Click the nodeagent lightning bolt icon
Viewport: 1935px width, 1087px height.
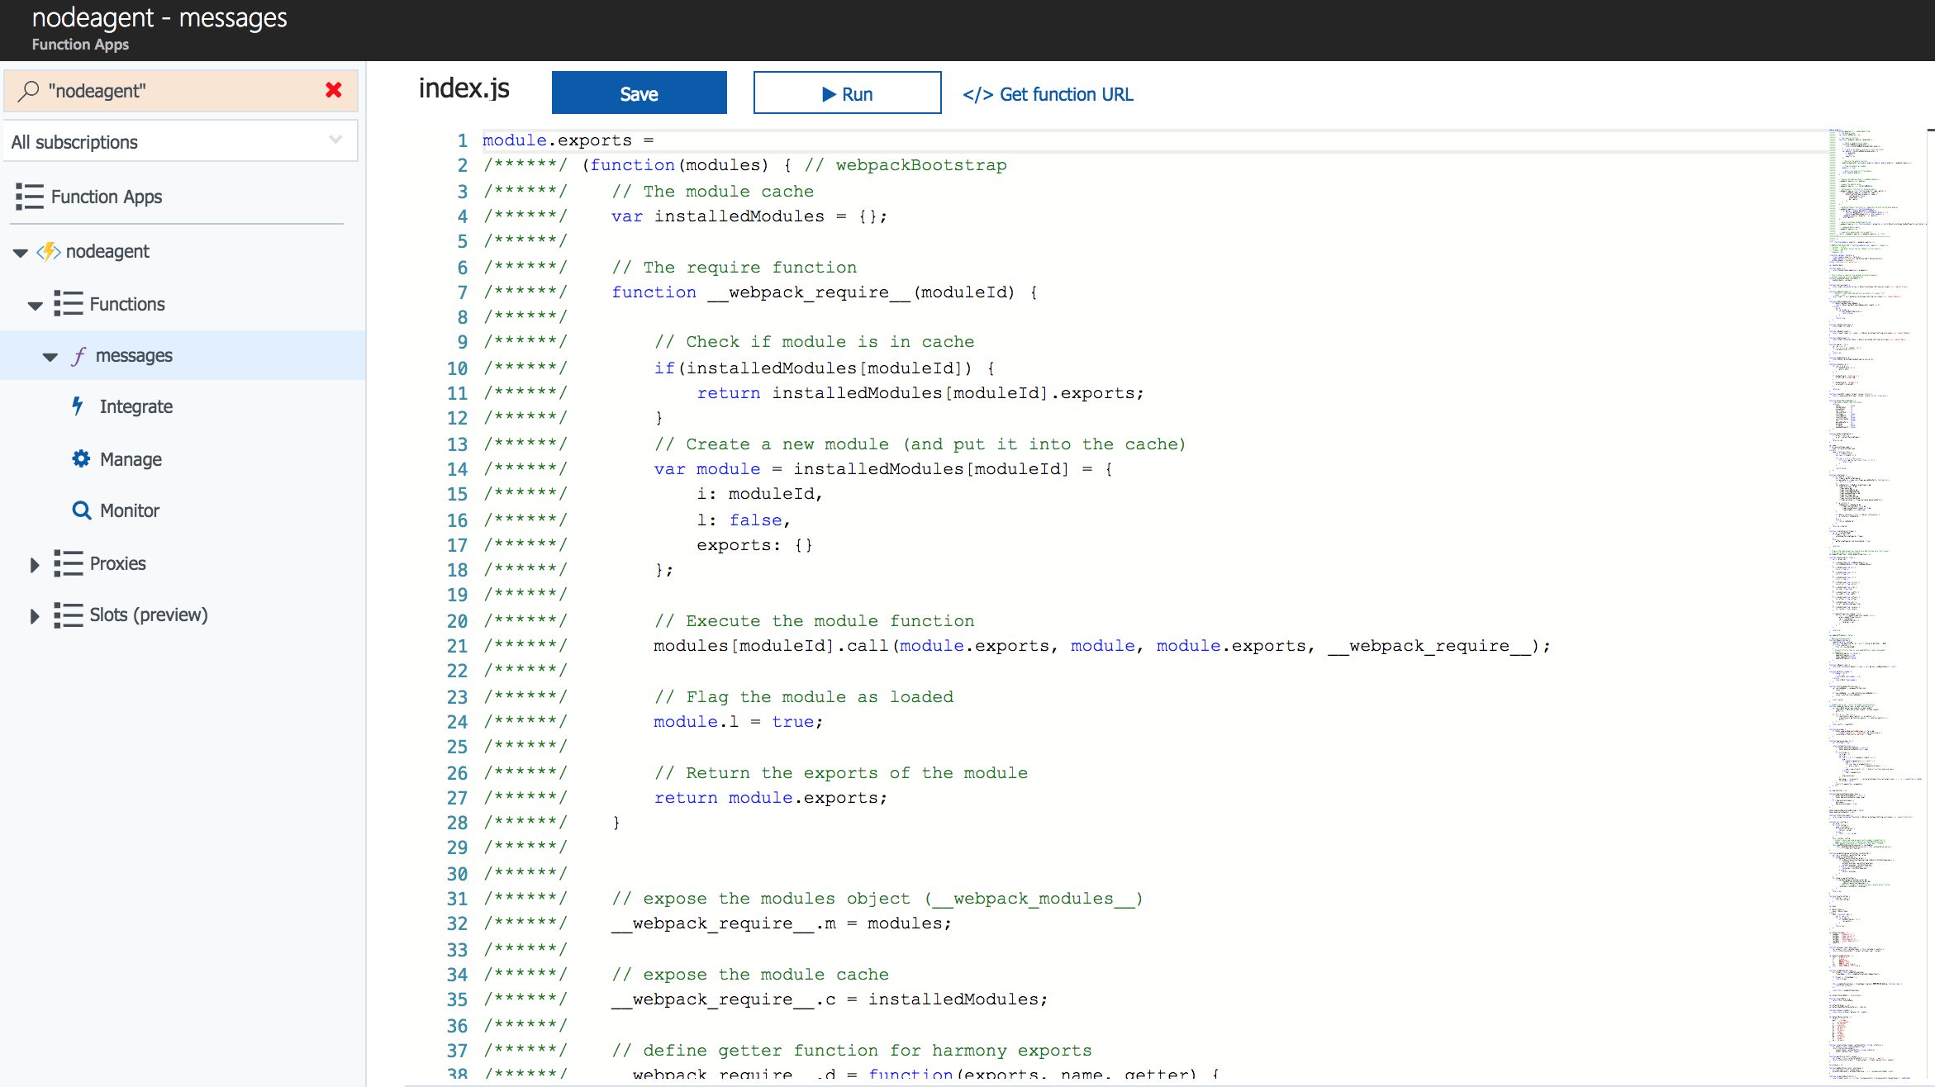pos(49,251)
